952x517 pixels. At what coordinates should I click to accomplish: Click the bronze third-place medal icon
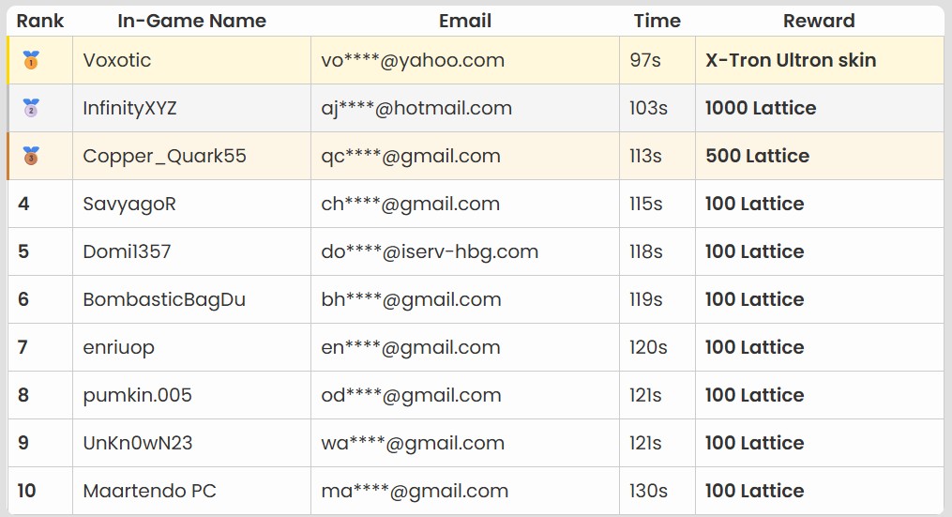31,156
